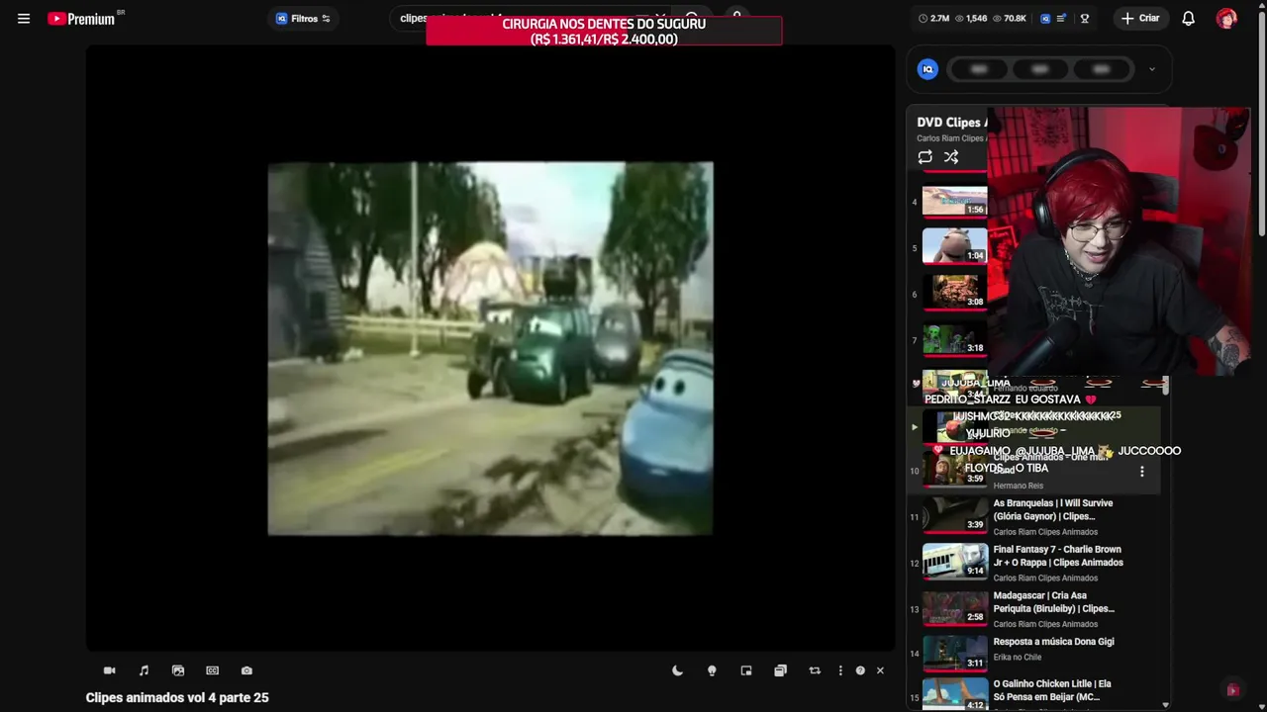Click the 1,546 views stat
The image size is (1267, 712).
point(971,19)
